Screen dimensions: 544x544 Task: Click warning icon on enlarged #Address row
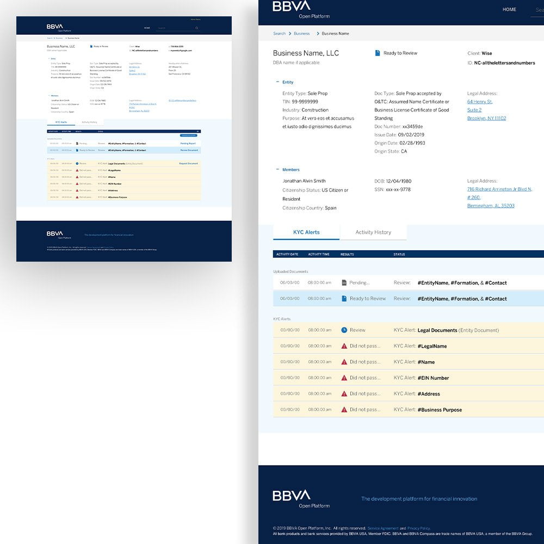coord(344,393)
